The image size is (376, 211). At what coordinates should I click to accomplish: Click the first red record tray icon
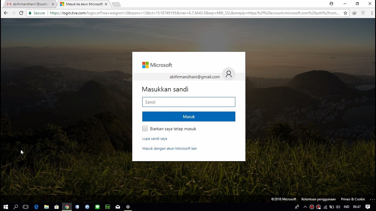312,207
